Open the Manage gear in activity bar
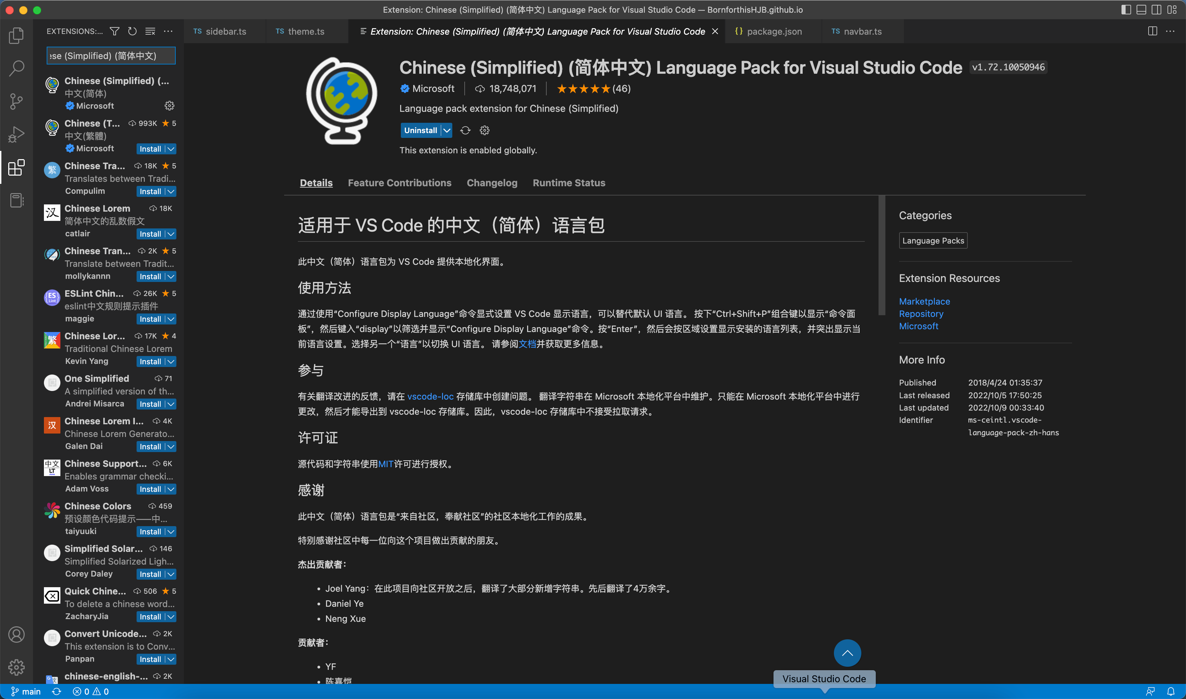Screen dimensions: 1186x699 [x=16, y=667]
